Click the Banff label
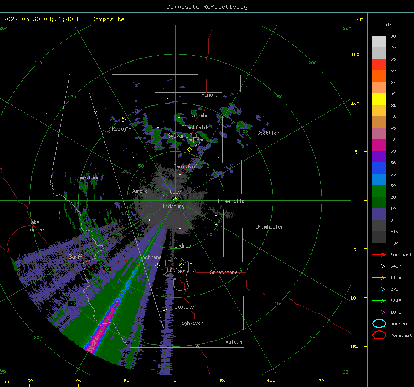The width and height of the screenshot is (414, 387). tap(76, 256)
